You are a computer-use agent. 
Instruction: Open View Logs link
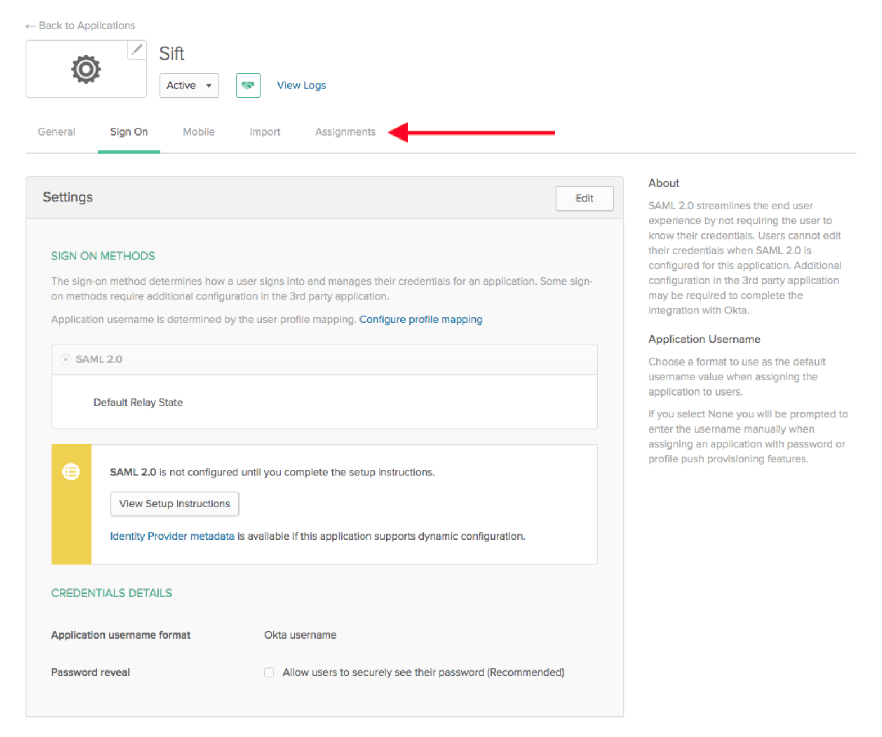point(301,86)
